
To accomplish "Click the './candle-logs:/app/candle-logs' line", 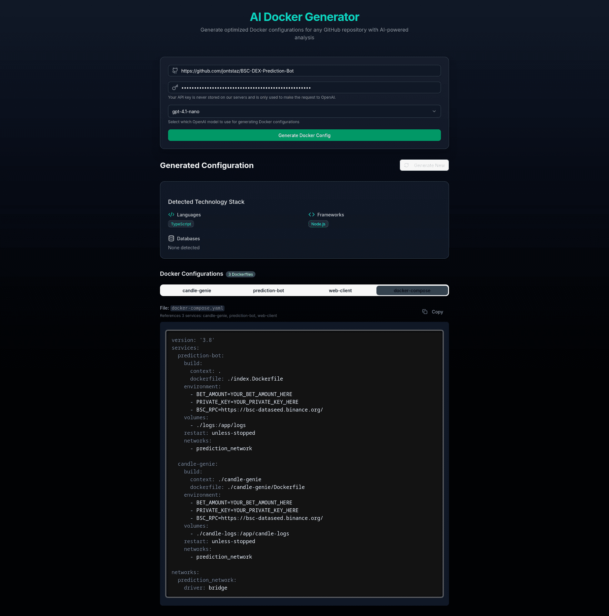I will click(240, 533).
